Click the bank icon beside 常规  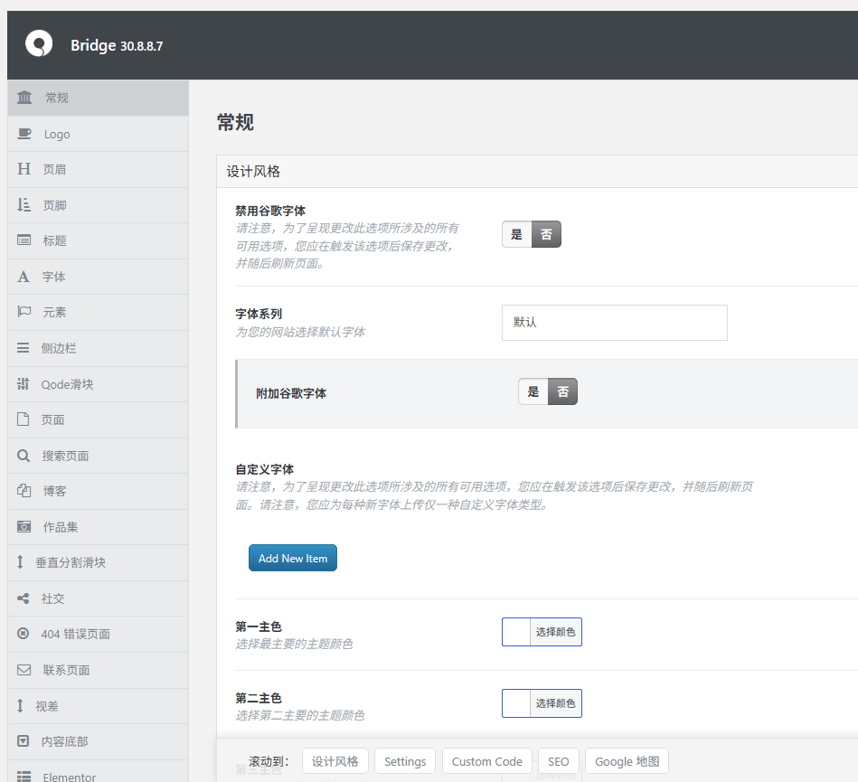point(24,98)
